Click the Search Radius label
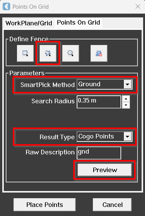Viewport: 145px width, 216px height. coord(53,101)
